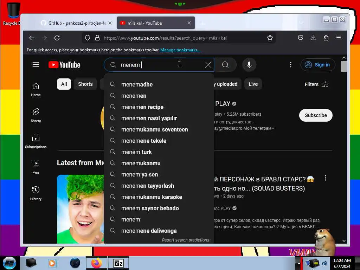
Task: Choose suggestion menemene daliwonga
Action: click(159, 231)
